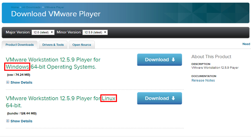Click the plus icon beside Windows Show Details

click(8, 82)
